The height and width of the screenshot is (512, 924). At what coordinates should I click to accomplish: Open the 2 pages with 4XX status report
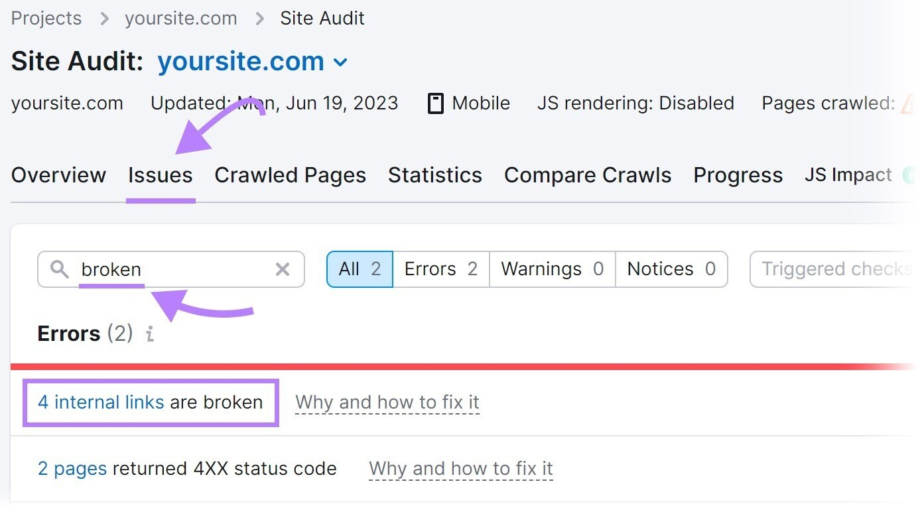72,469
